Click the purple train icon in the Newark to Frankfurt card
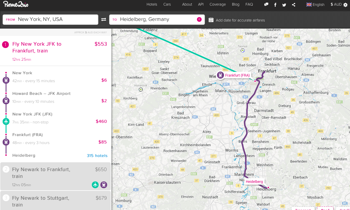 tap(104, 185)
